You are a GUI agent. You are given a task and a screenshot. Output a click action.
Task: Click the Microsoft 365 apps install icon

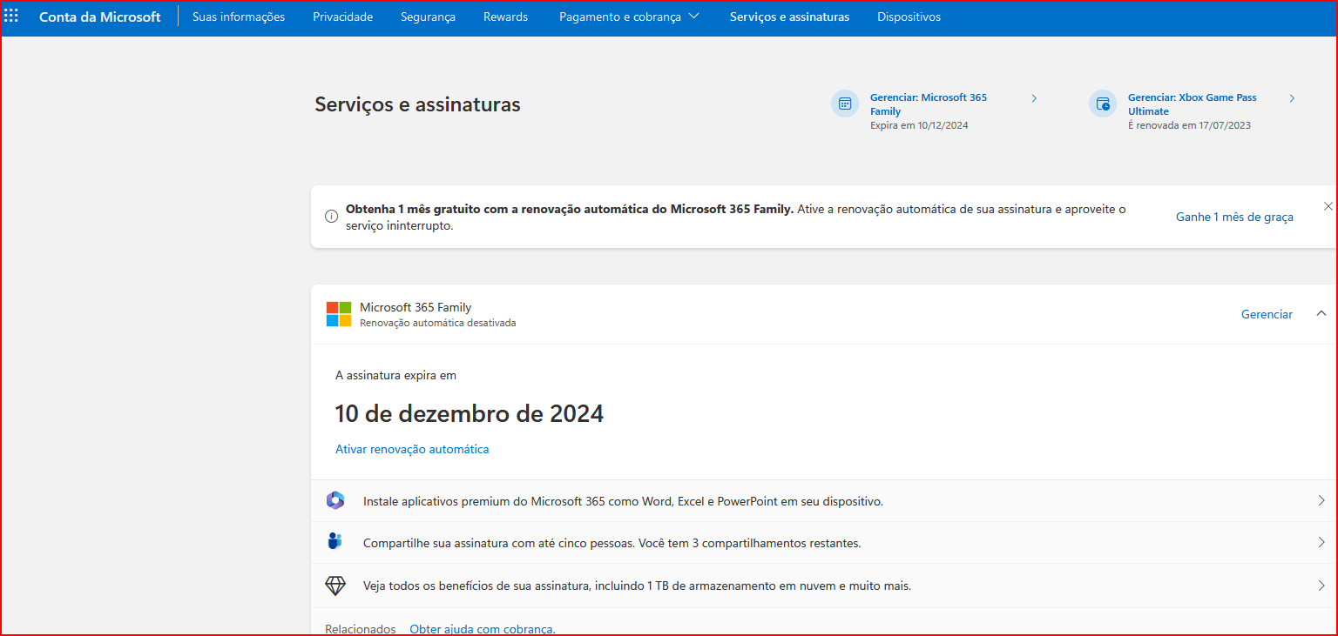(335, 500)
